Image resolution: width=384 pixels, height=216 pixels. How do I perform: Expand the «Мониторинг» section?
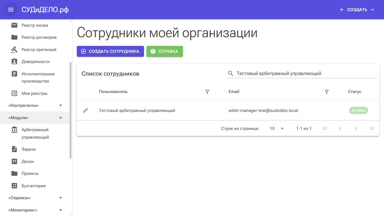click(x=34, y=210)
